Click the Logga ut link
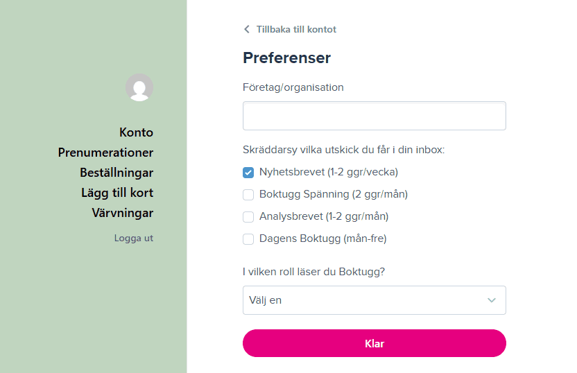The height and width of the screenshot is (373, 577). coord(134,238)
